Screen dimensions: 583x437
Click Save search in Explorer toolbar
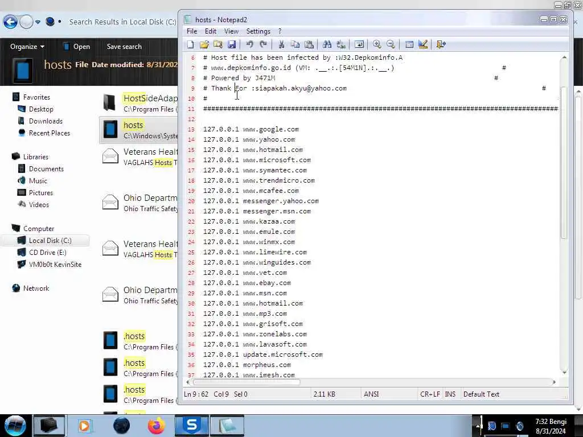[124, 47]
